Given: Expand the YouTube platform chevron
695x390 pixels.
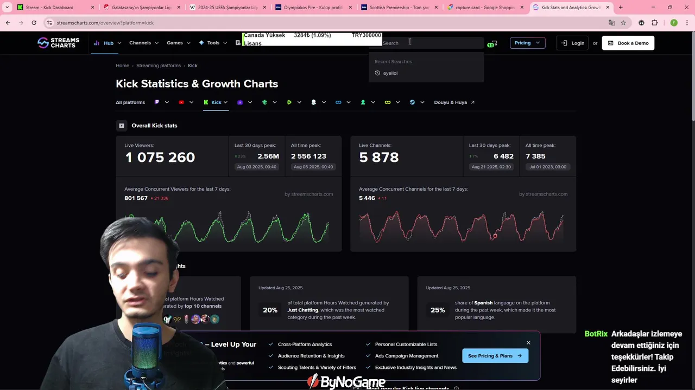Looking at the screenshot, I should coord(191,102).
